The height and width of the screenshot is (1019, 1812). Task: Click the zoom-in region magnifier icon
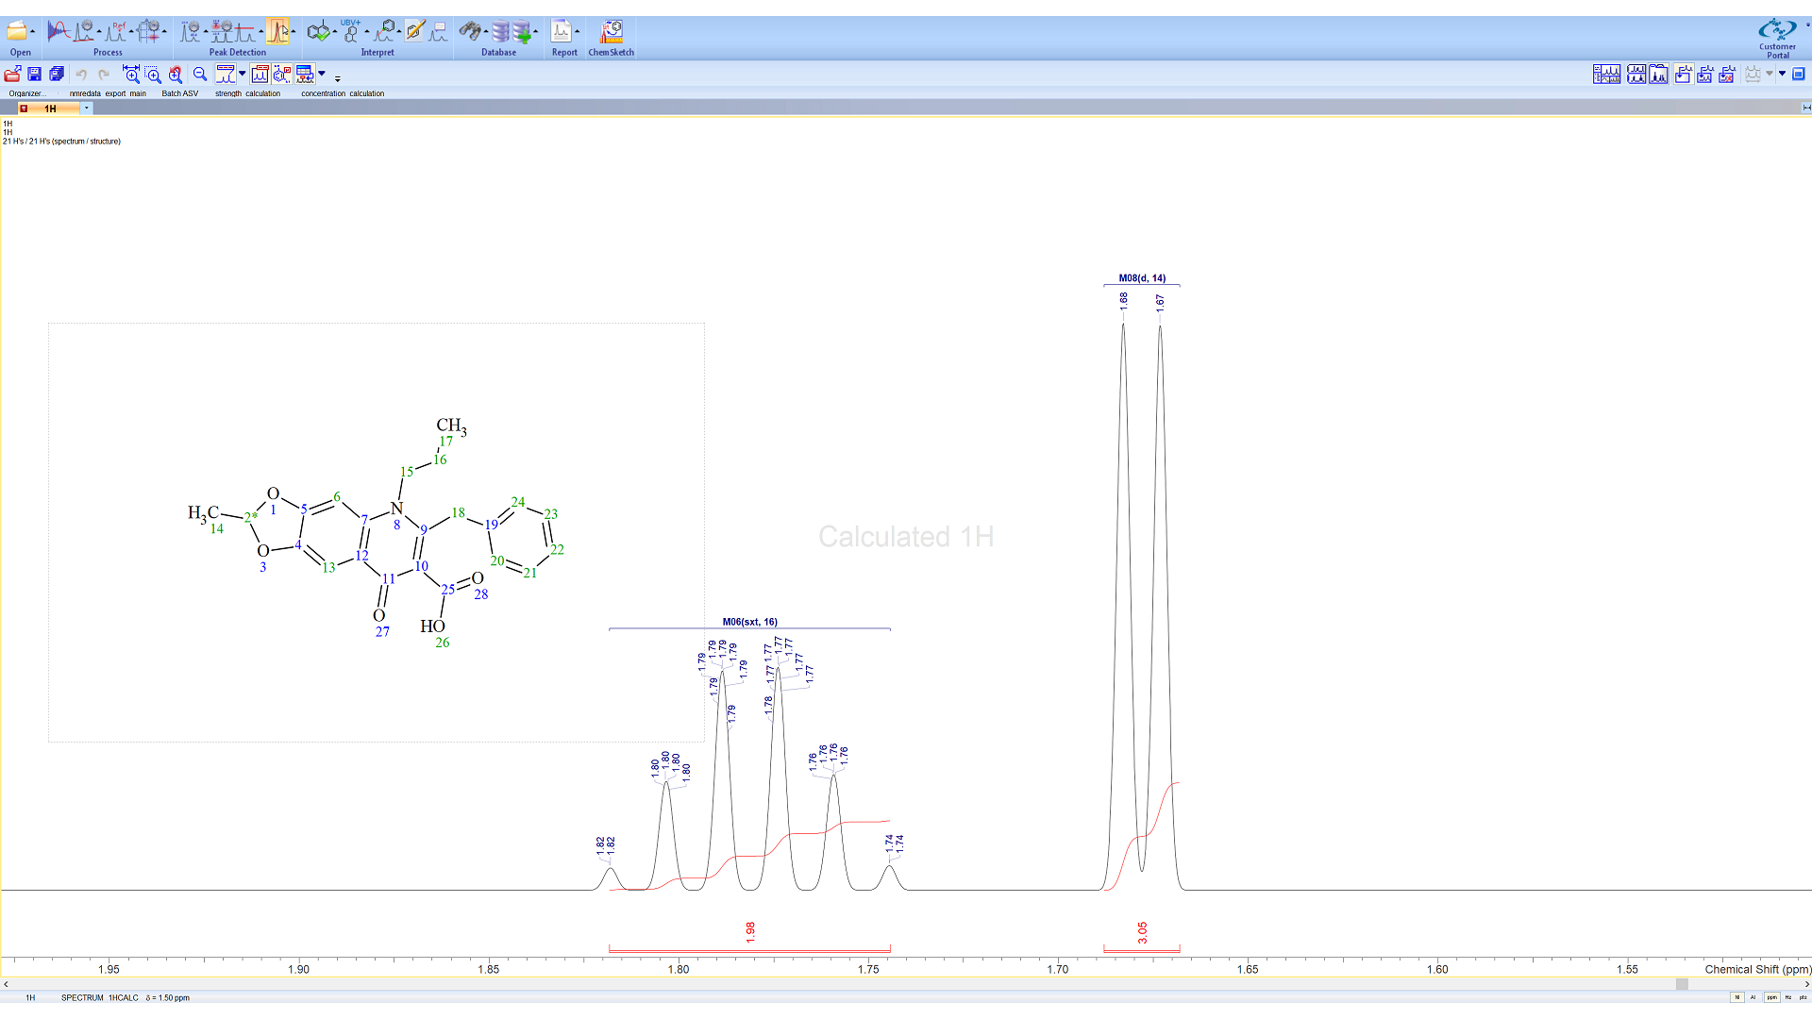click(x=153, y=75)
